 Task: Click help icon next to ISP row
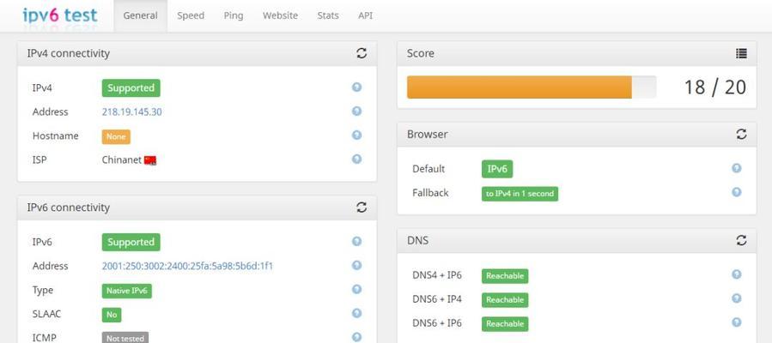357,159
